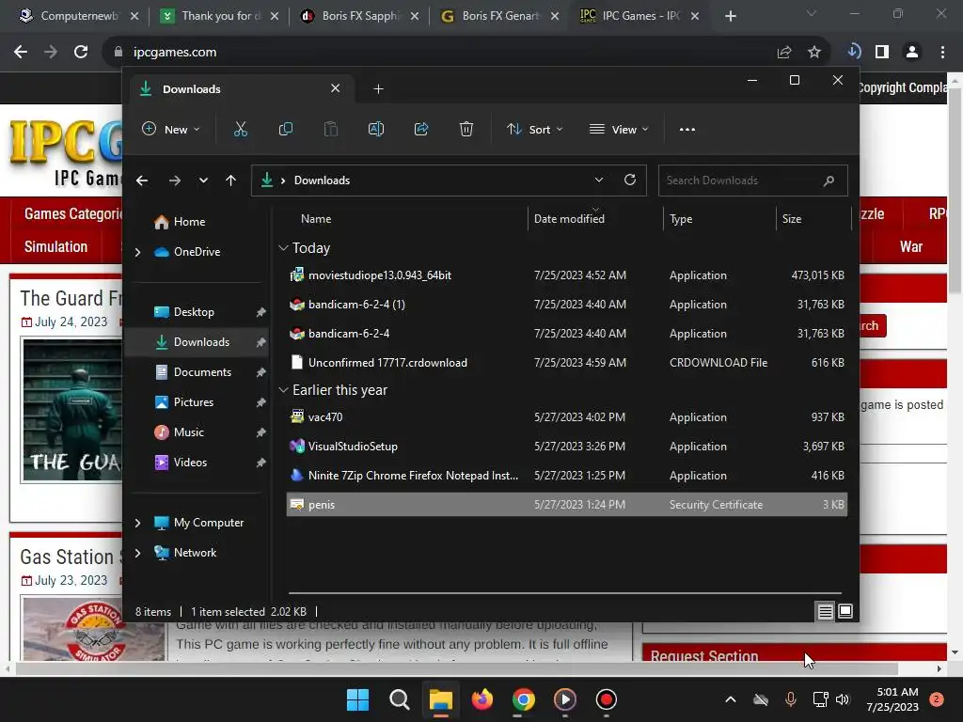Go forward in File Explorer
963x722 pixels.
click(174, 180)
